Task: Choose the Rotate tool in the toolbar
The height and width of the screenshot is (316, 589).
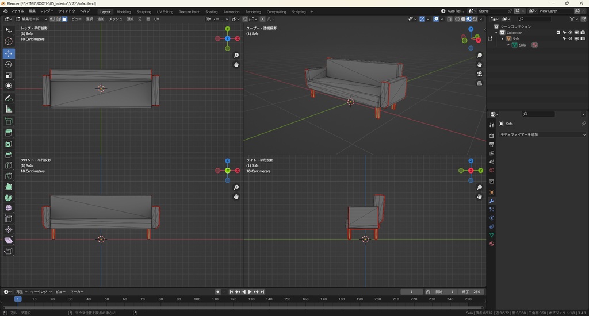Action: pos(9,64)
